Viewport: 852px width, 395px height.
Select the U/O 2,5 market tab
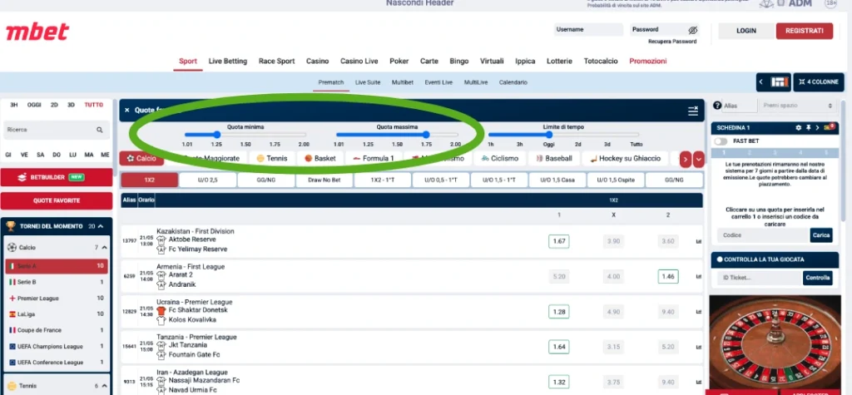[207, 180]
